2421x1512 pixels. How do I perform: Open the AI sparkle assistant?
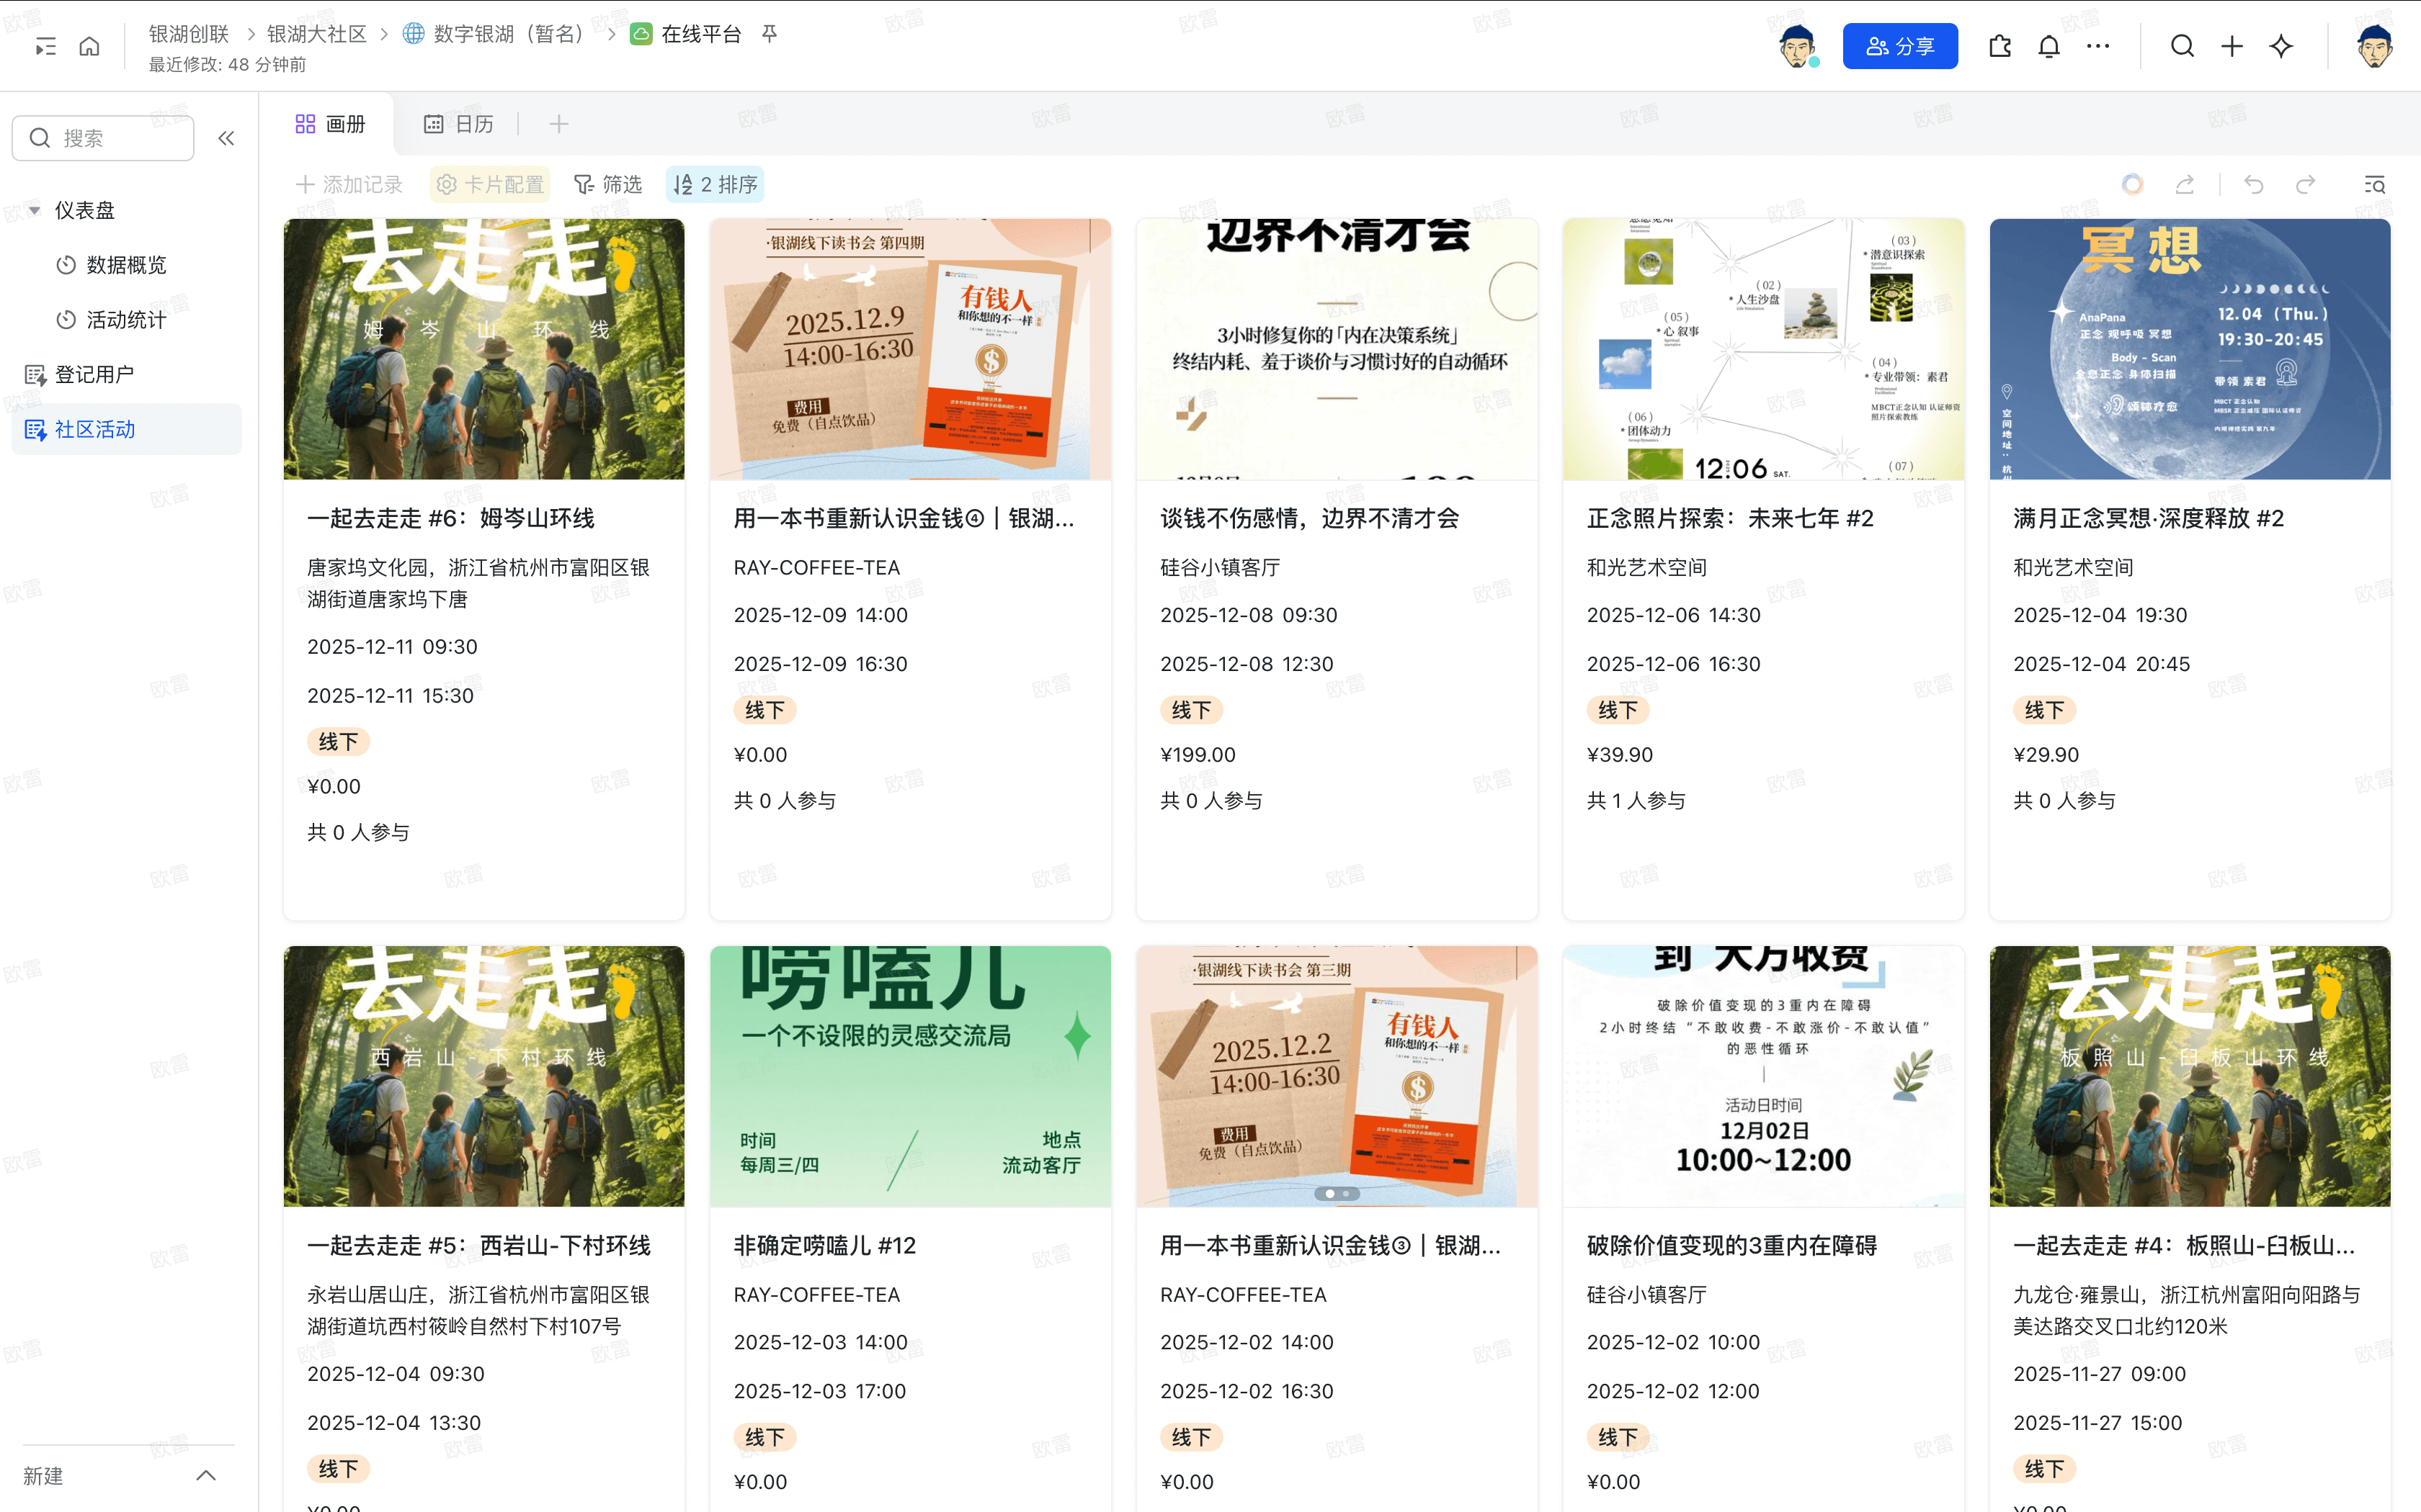2282,46
